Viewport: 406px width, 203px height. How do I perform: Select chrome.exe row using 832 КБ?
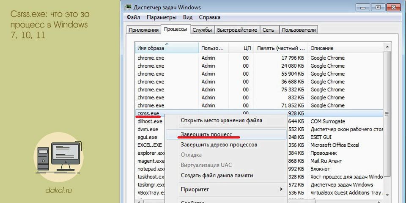tap(259, 97)
